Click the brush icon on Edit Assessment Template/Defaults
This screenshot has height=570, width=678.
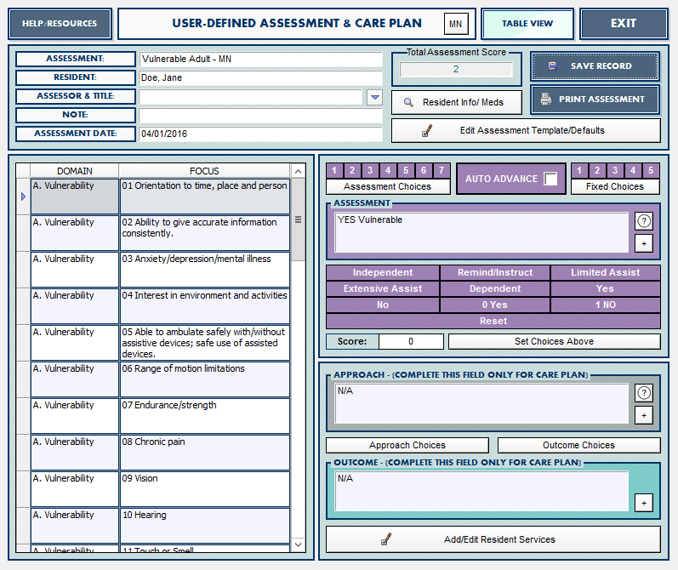pyautogui.click(x=427, y=131)
